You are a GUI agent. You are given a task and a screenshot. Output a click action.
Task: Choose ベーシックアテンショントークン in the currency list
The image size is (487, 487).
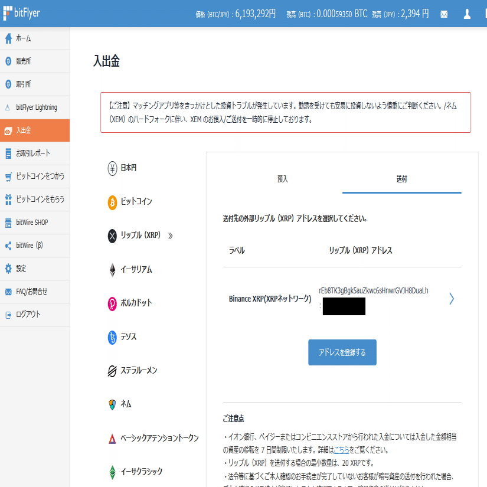pos(159,438)
